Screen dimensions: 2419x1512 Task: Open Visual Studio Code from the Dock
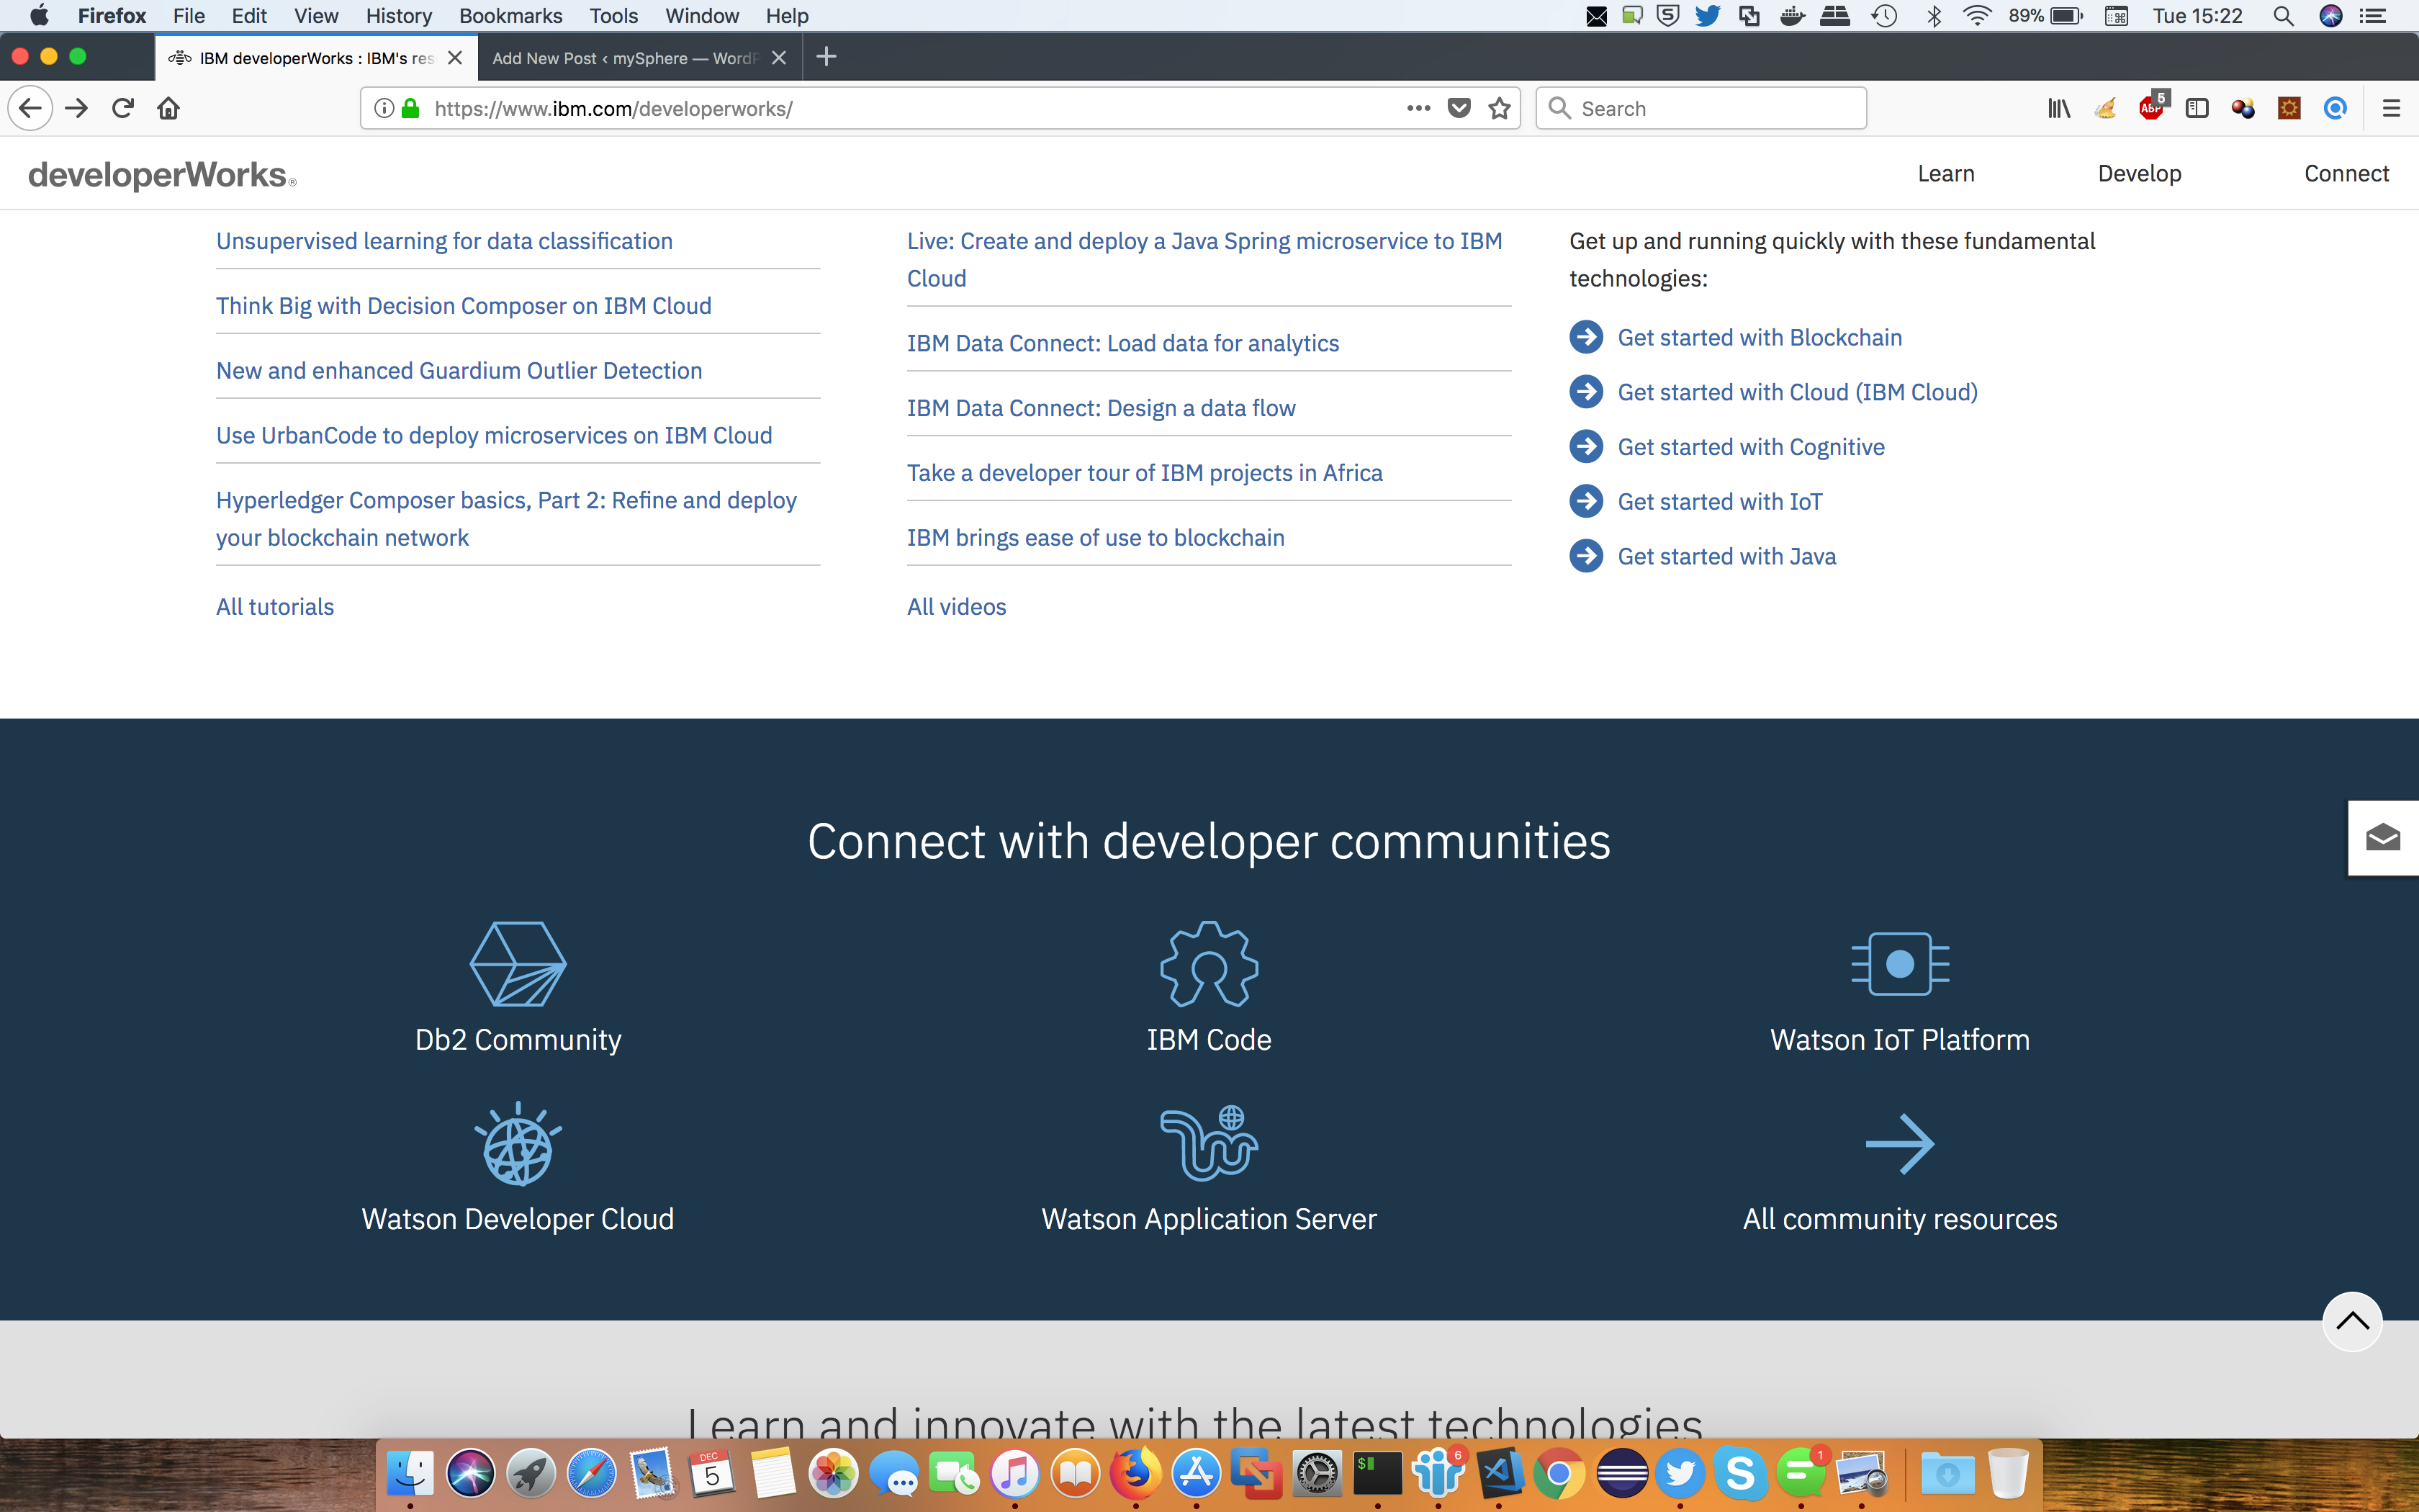[x=1500, y=1473]
